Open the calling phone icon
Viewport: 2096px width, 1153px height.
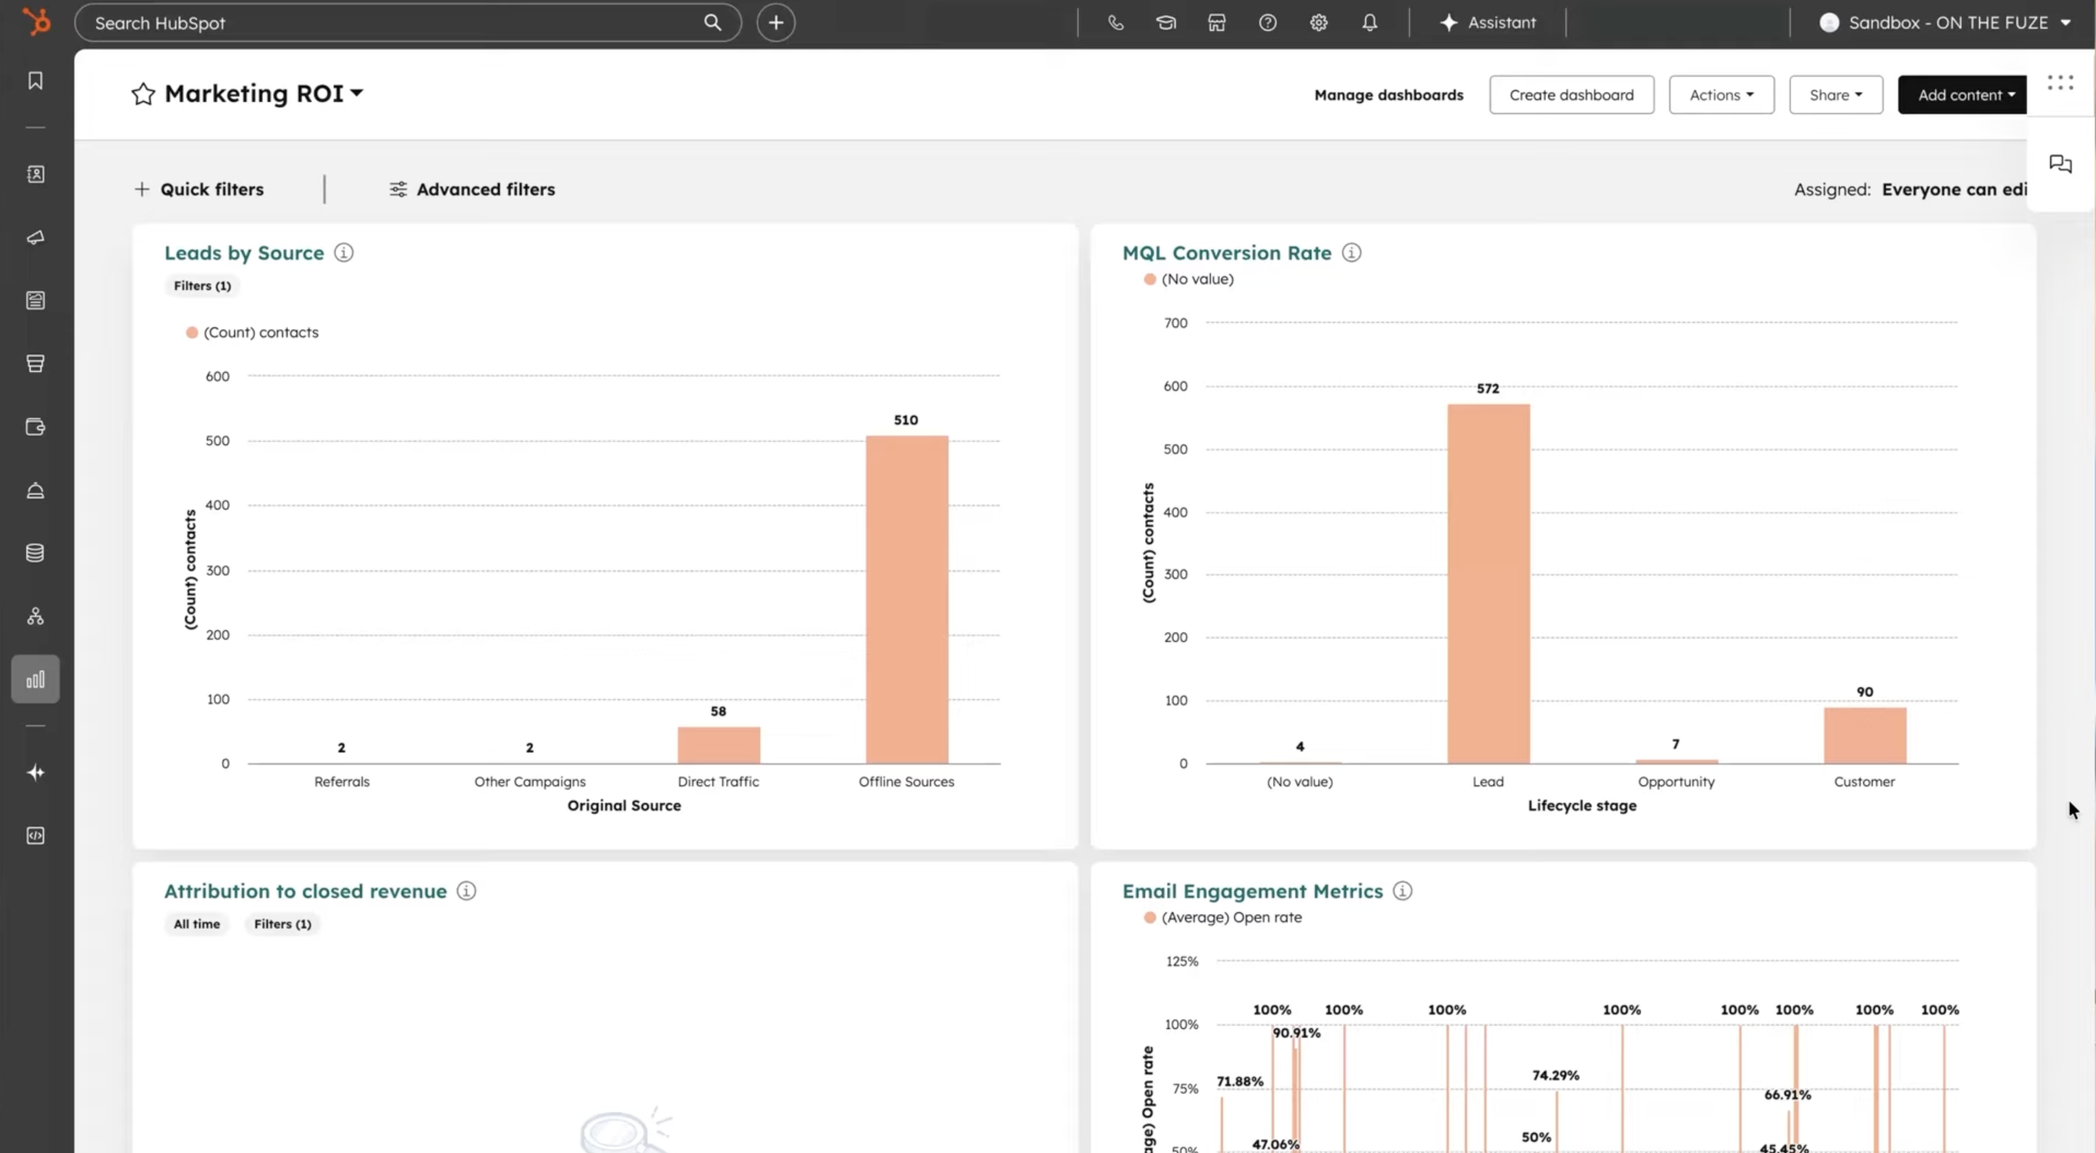(1116, 23)
